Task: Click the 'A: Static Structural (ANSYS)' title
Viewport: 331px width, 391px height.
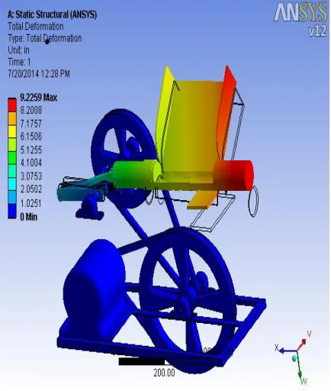Action: click(x=52, y=15)
